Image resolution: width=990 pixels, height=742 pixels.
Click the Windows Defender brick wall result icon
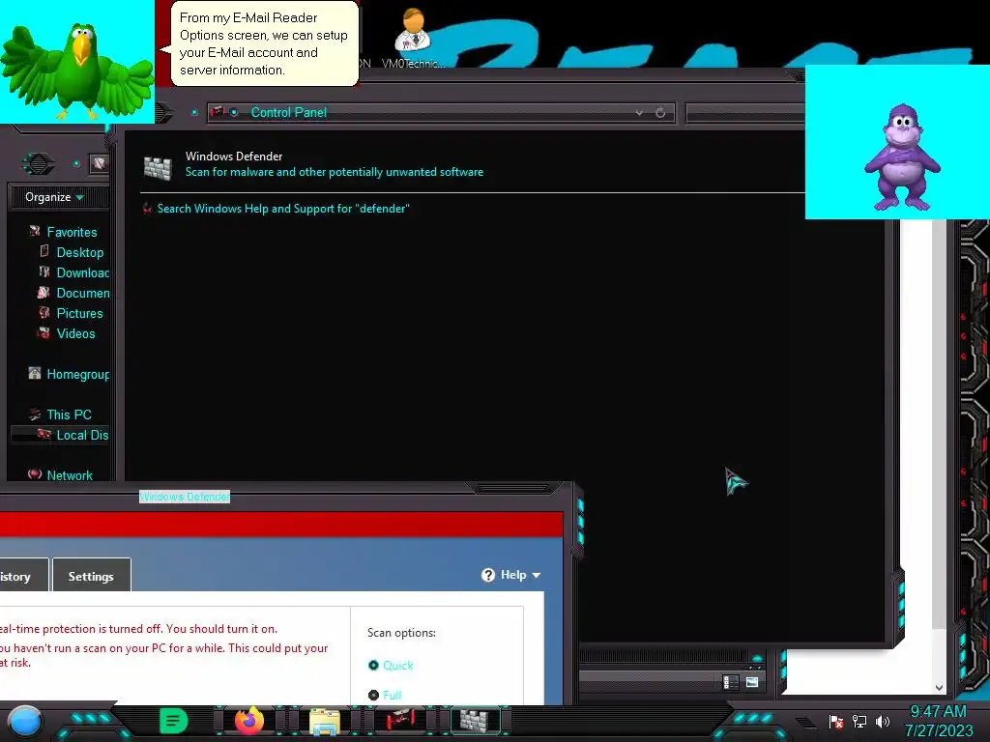pos(158,167)
